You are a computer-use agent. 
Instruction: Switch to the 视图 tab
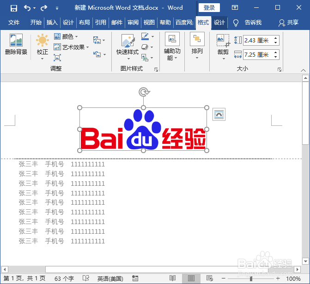coord(149,23)
